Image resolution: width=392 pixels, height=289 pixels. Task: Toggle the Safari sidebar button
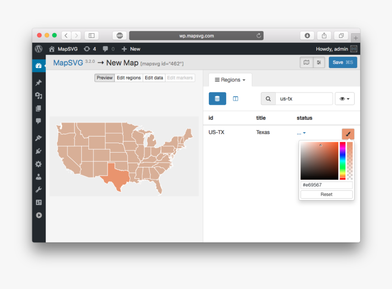click(x=92, y=36)
